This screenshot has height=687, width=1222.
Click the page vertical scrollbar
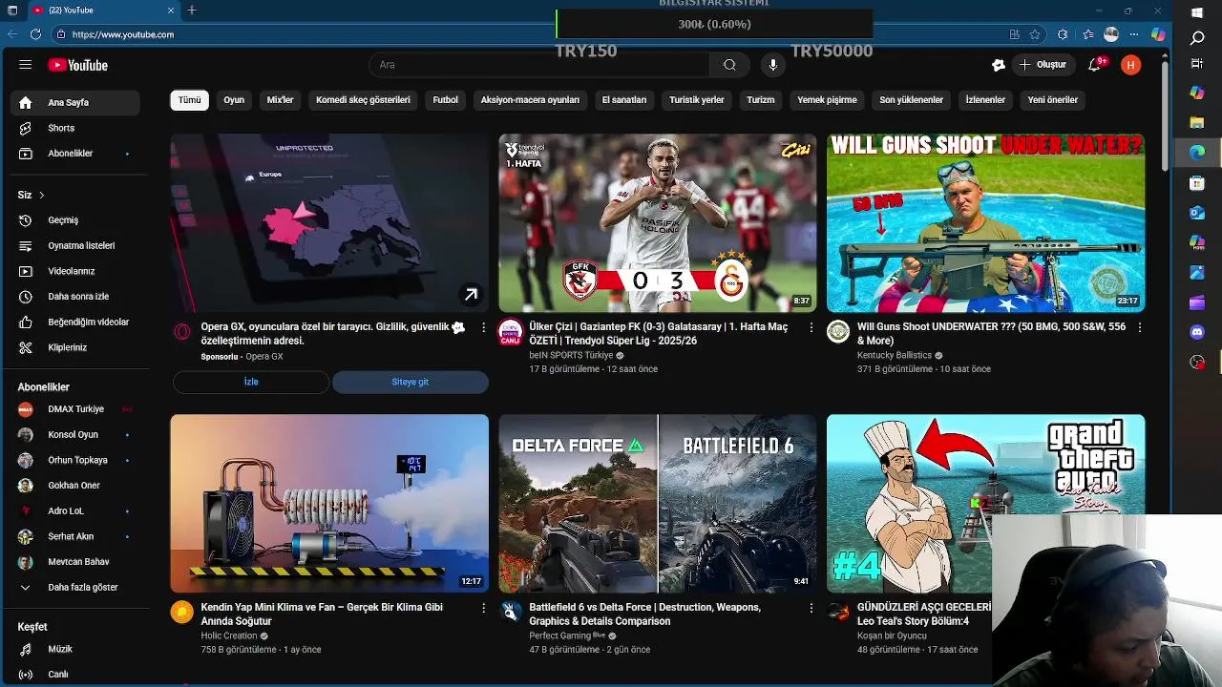click(1165, 114)
